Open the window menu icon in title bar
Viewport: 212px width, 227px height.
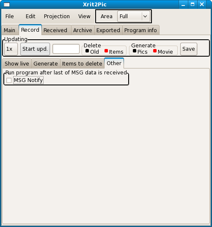point(7,5)
